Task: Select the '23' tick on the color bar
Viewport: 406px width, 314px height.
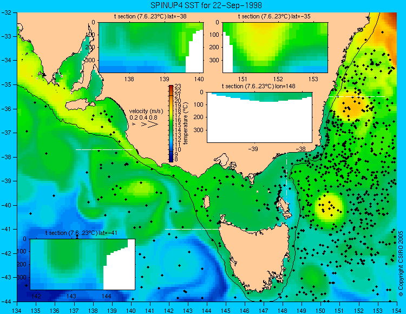Action: pos(178,87)
